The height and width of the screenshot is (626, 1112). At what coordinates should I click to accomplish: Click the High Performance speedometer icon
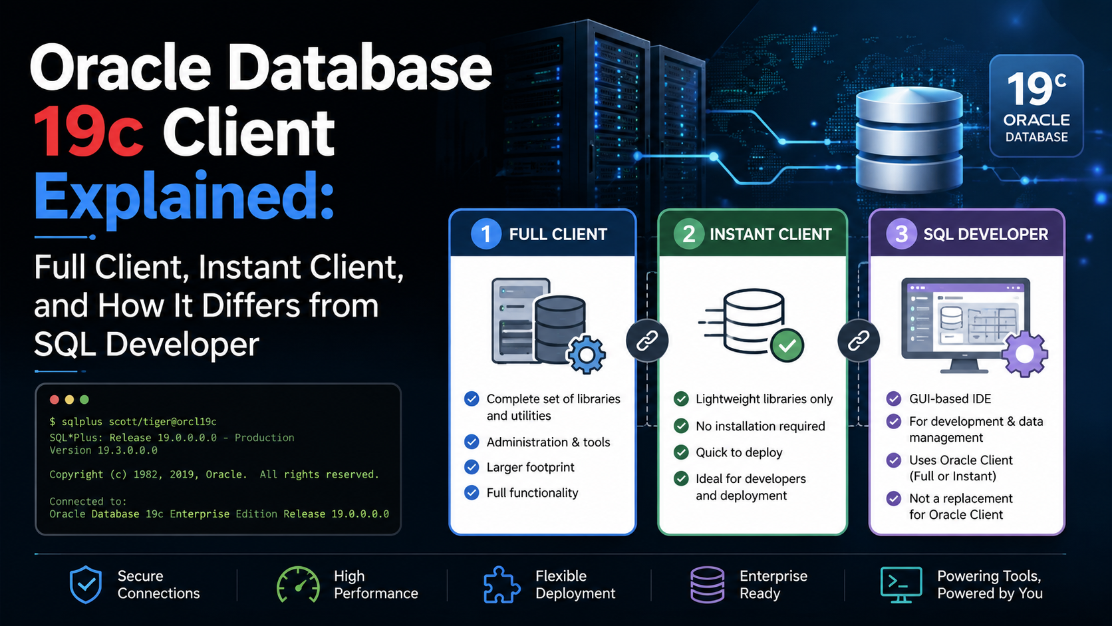click(298, 585)
